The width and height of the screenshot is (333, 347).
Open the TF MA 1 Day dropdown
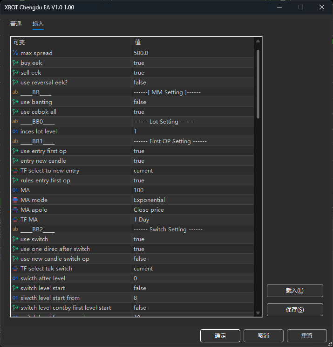tap(142, 220)
